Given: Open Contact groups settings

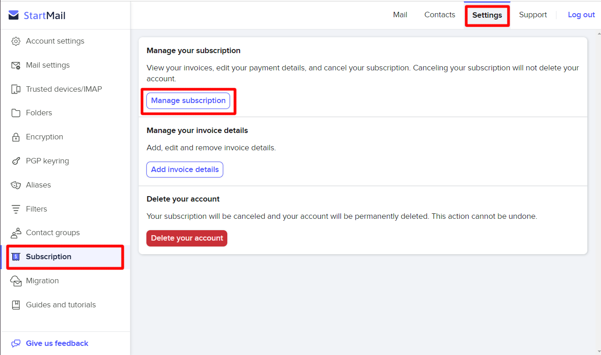Looking at the screenshot, I should pyautogui.click(x=16, y=232).
